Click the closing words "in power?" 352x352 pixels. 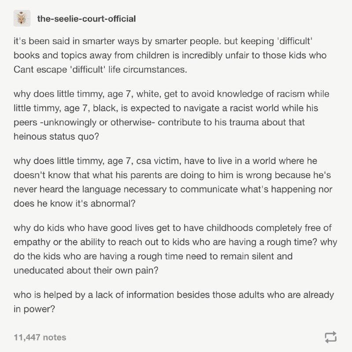[x=34, y=309]
